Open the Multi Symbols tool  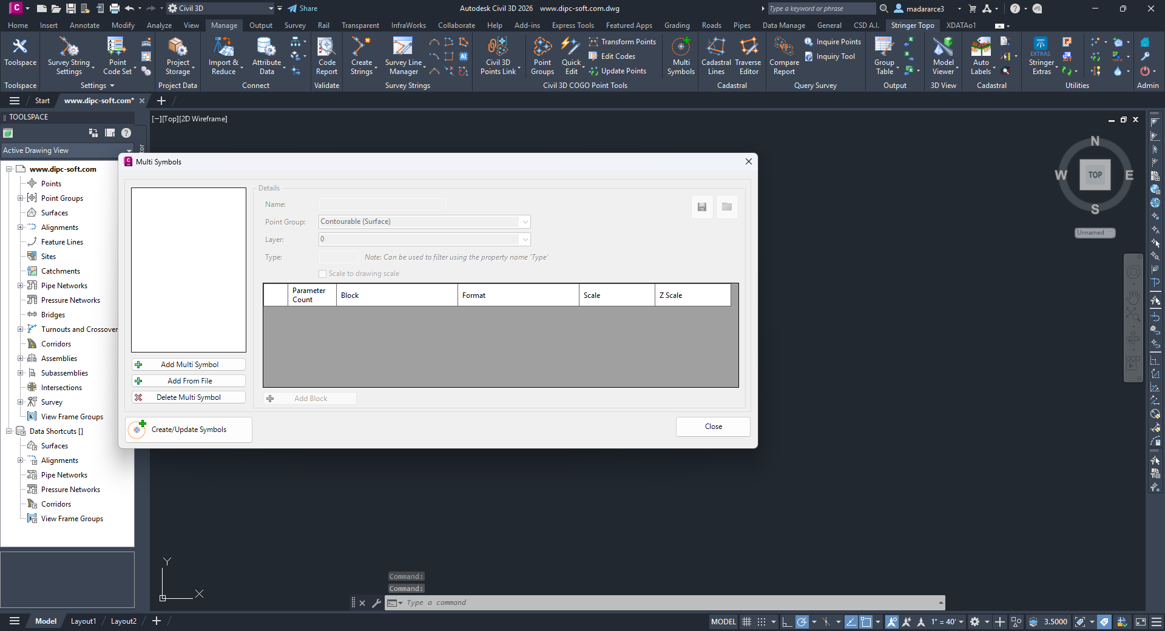point(681,56)
